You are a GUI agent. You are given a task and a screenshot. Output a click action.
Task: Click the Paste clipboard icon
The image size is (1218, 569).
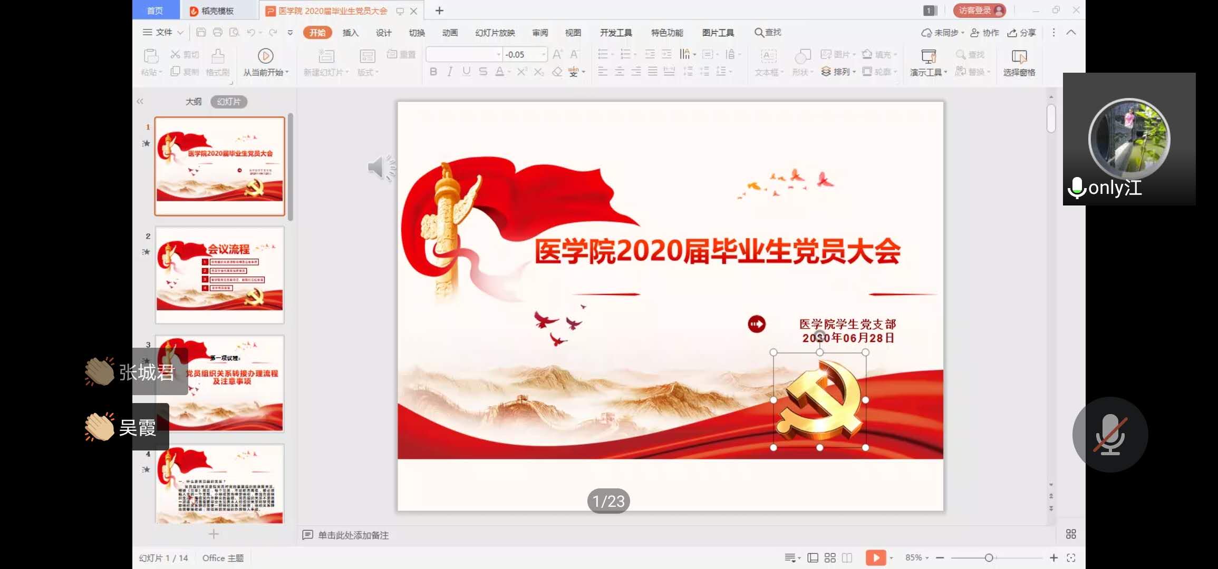[151, 56]
